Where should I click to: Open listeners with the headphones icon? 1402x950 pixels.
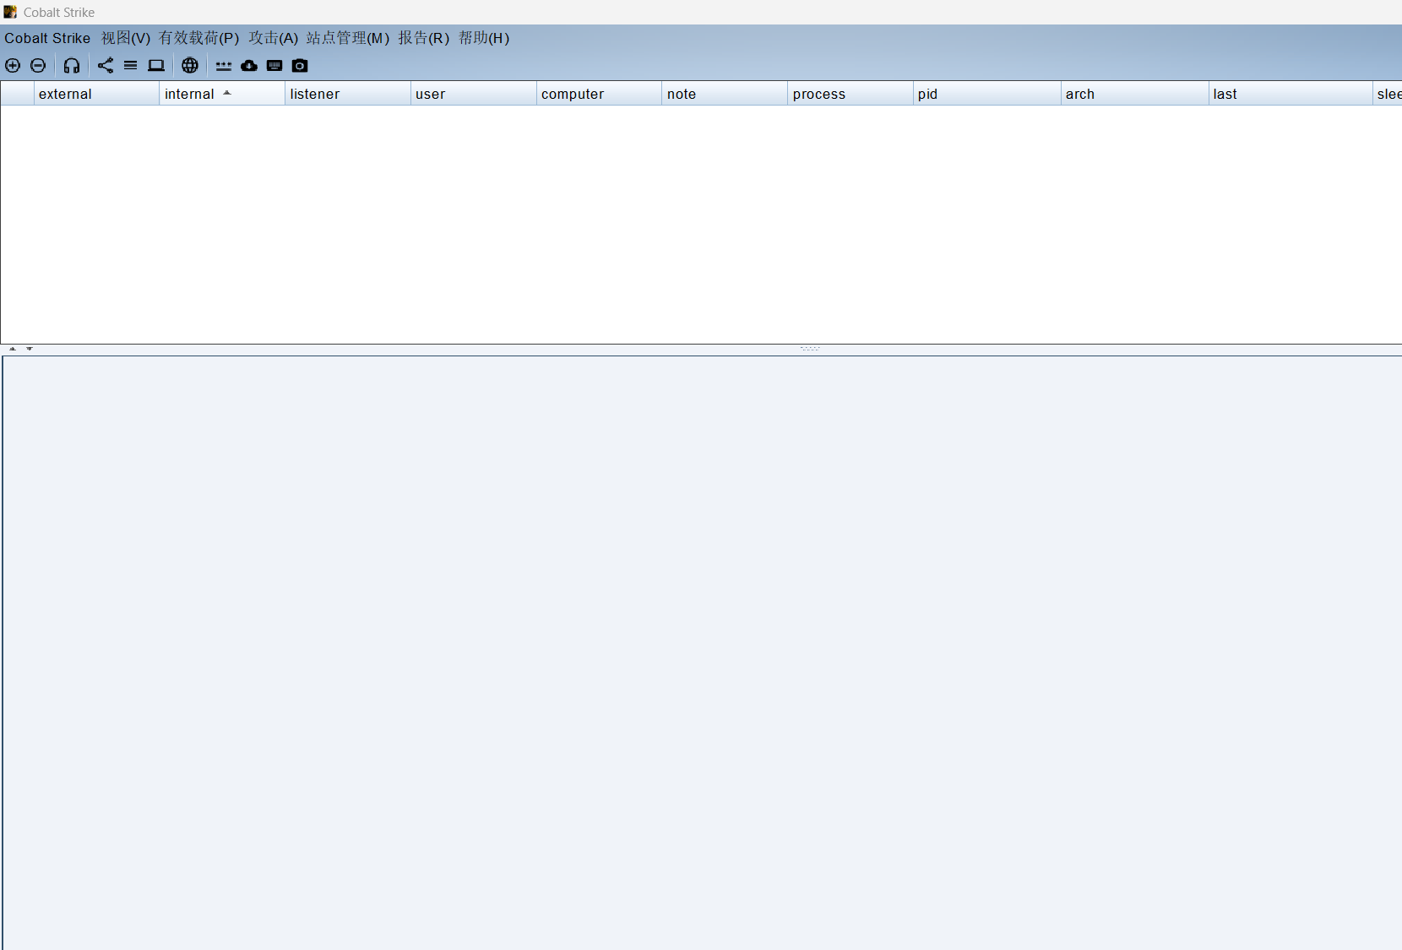72,65
